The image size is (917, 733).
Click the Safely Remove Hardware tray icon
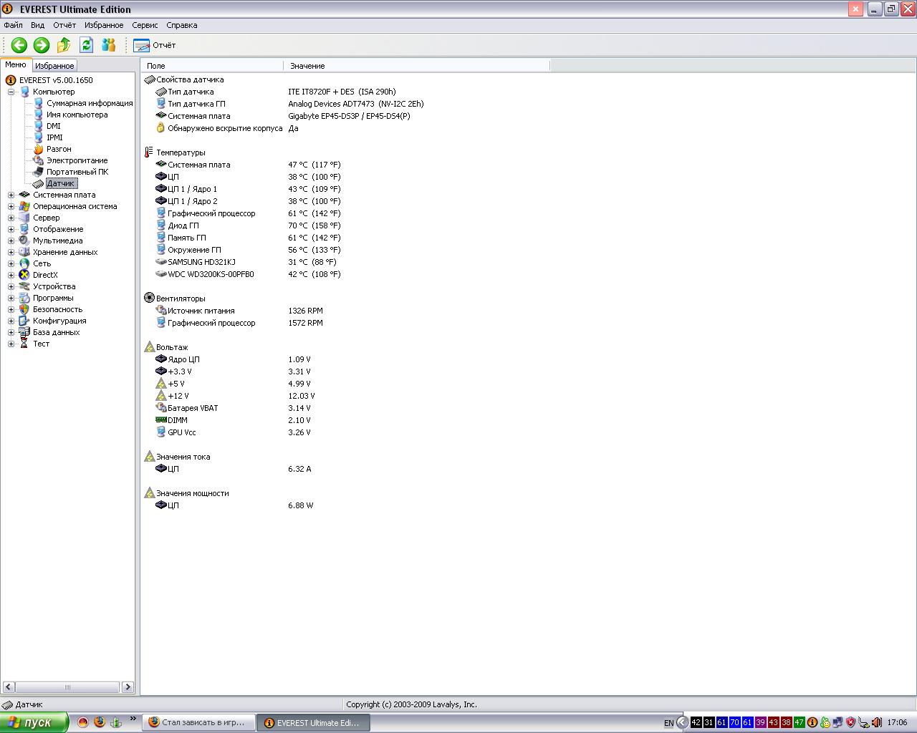863,722
